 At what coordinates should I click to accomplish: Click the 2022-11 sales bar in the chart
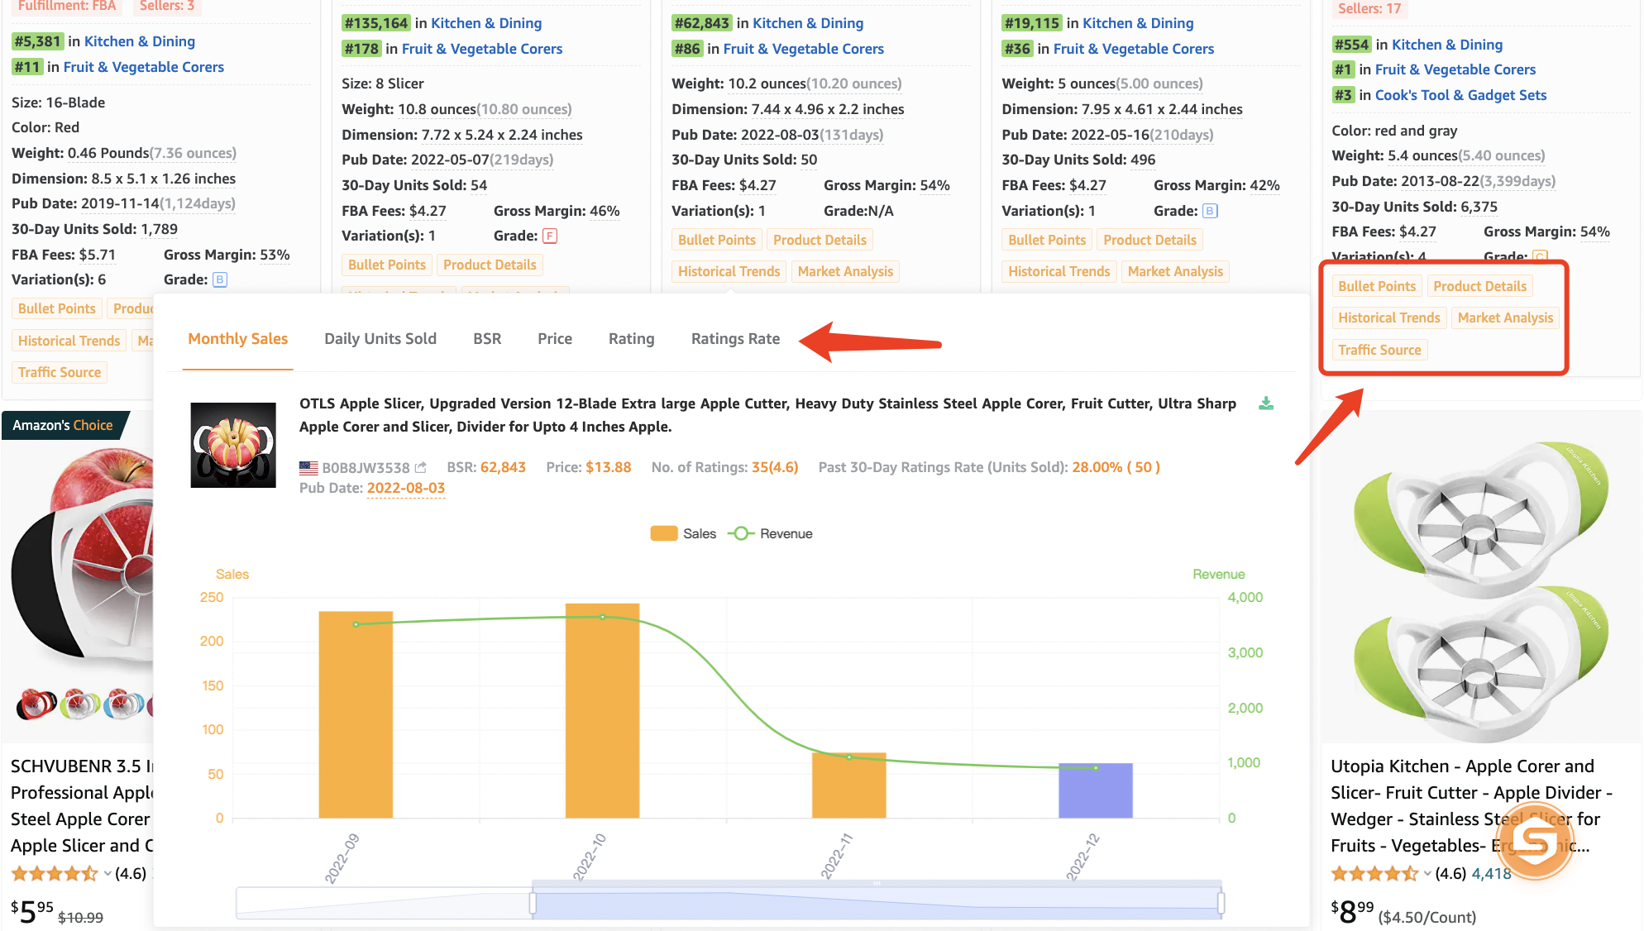click(848, 785)
